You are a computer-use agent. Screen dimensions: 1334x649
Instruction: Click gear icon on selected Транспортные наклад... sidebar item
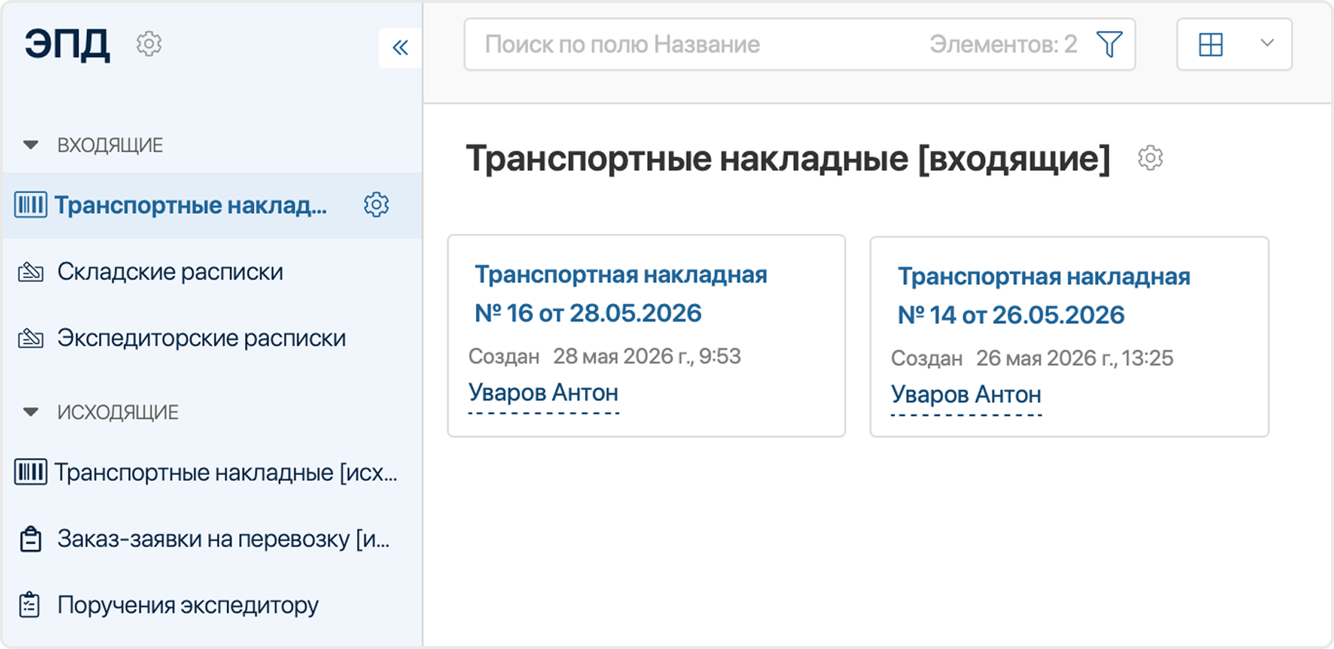tap(376, 205)
